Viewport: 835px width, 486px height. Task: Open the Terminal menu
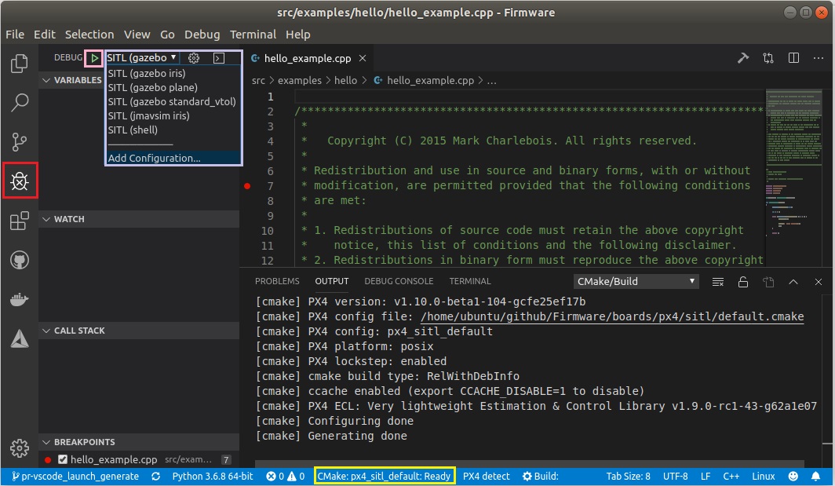253,34
